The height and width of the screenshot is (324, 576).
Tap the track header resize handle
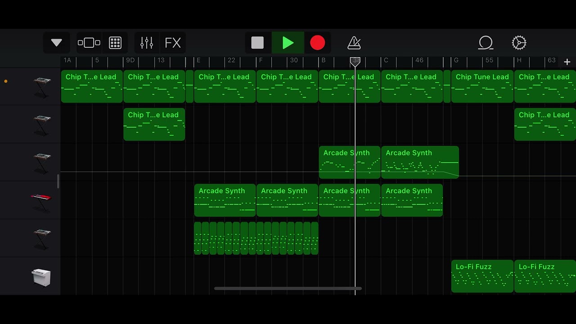tap(58, 182)
